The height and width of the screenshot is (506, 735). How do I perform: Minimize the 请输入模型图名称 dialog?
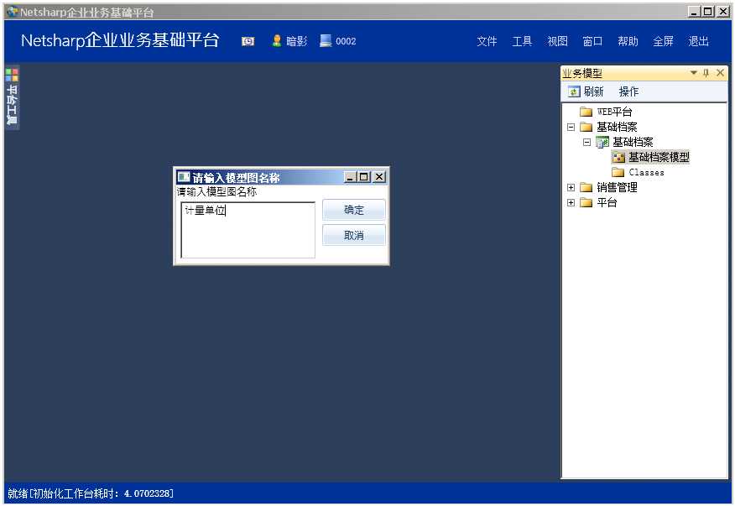pos(350,177)
